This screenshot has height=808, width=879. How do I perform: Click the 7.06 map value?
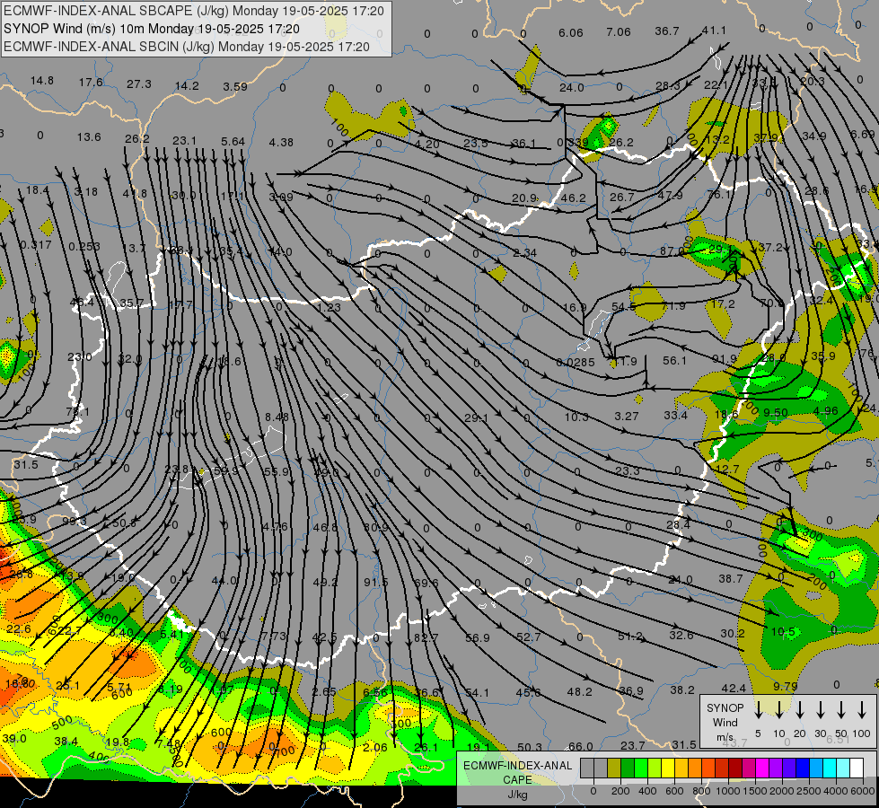(x=619, y=32)
